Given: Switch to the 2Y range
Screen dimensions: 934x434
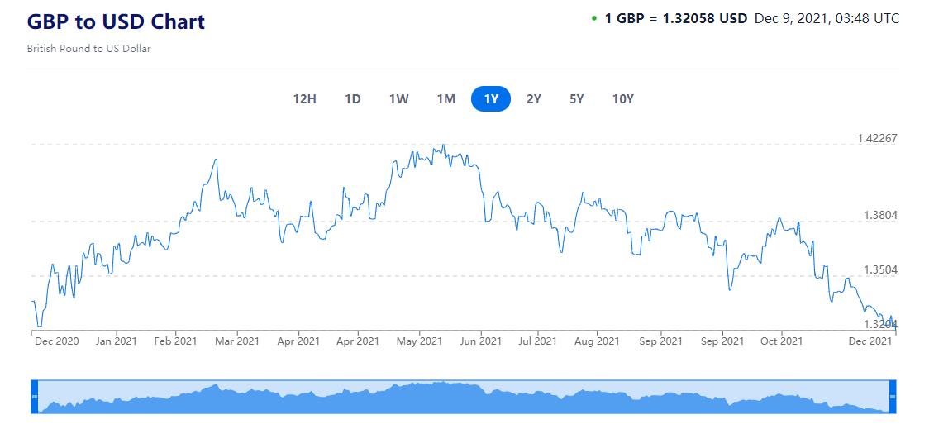Looking at the screenshot, I should (534, 99).
